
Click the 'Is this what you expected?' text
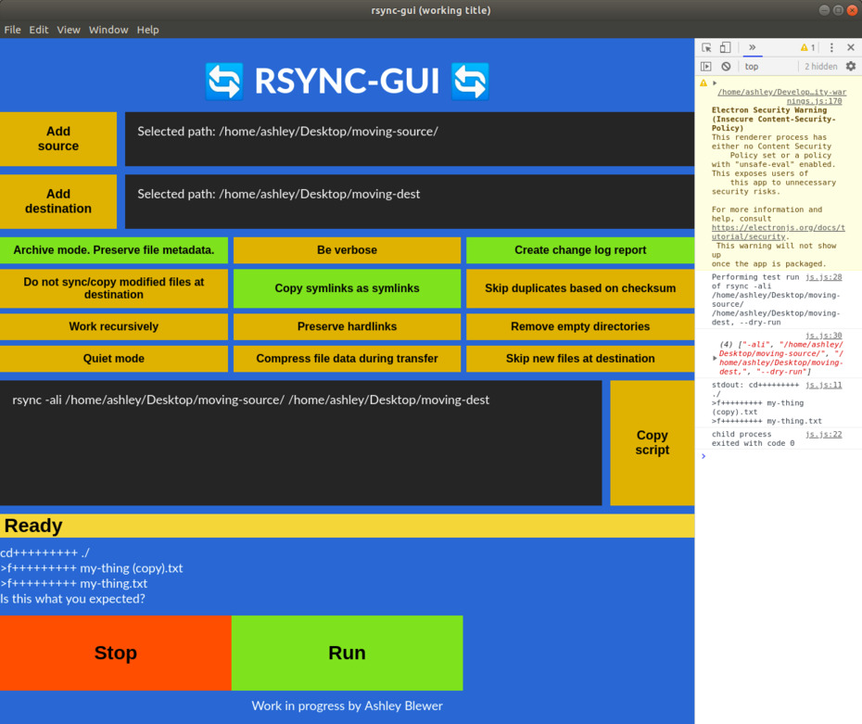point(72,599)
